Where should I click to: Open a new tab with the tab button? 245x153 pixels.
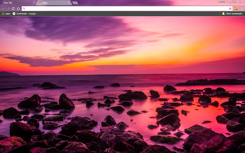pyautogui.click(x=75, y=3)
